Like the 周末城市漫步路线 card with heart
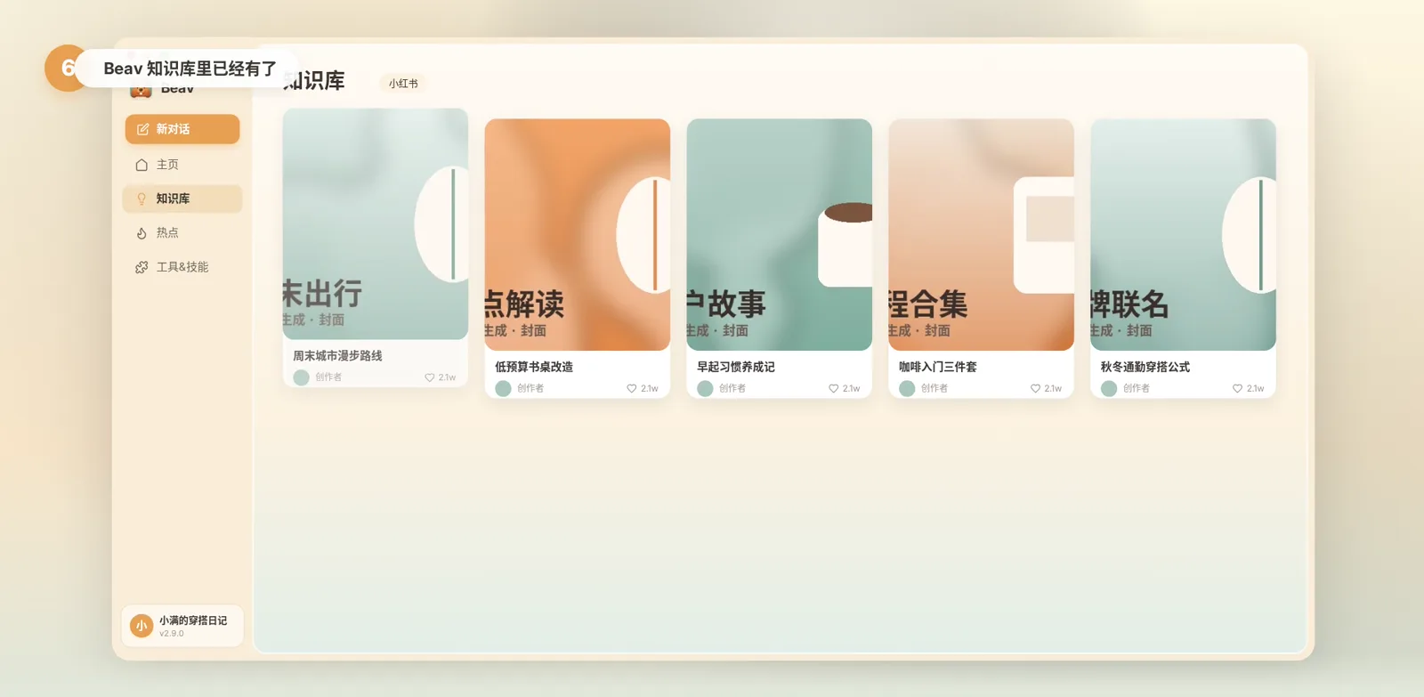 click(430, 377)
